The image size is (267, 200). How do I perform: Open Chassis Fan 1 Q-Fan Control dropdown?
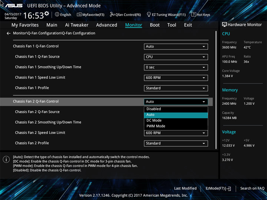[x=176, y=47]
